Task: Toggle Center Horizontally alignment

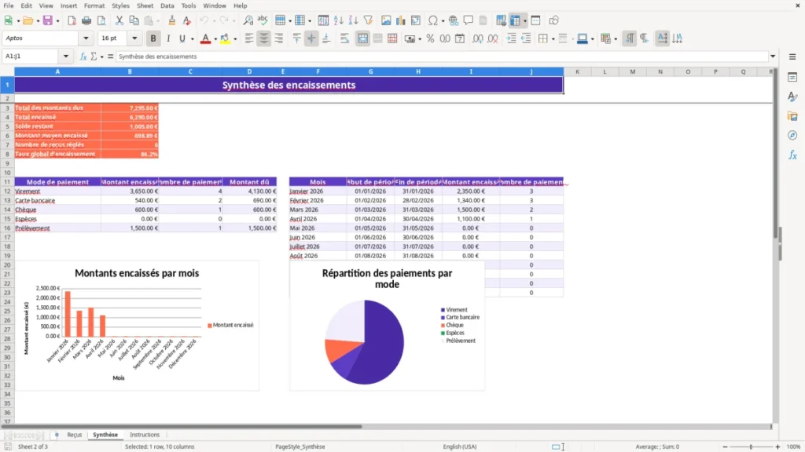Action: pyautogui.click(x=264, y=38)
